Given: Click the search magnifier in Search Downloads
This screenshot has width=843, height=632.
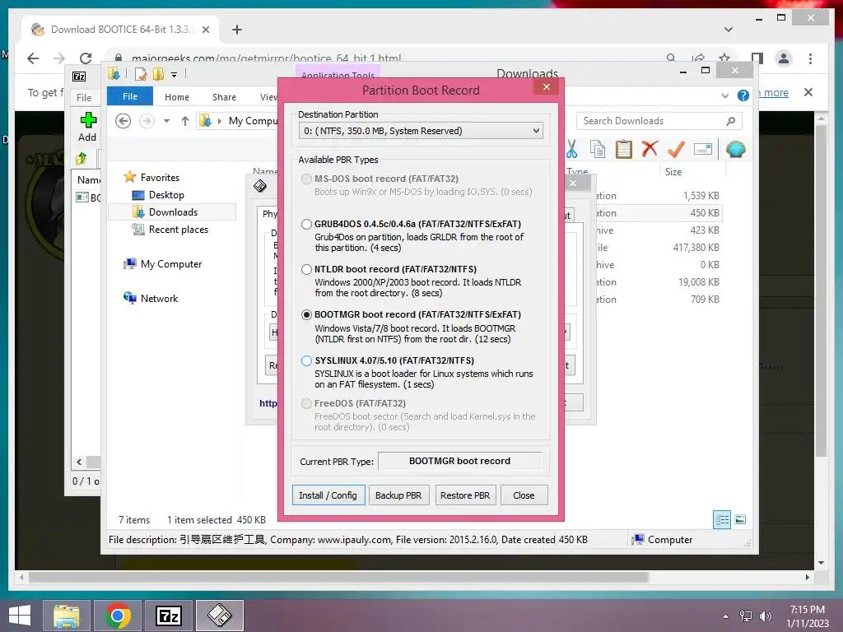Looking at the screenshot, I should pyautogui.click(x=730, y=121).
